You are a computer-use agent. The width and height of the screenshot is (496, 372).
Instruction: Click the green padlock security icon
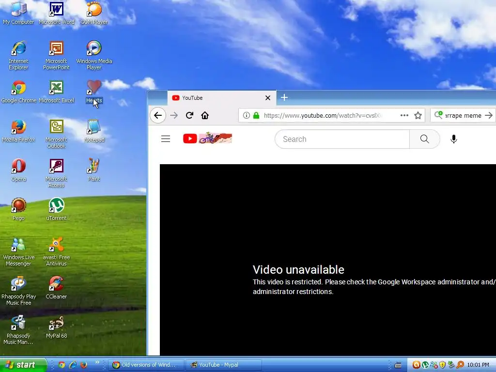[256, 115]
